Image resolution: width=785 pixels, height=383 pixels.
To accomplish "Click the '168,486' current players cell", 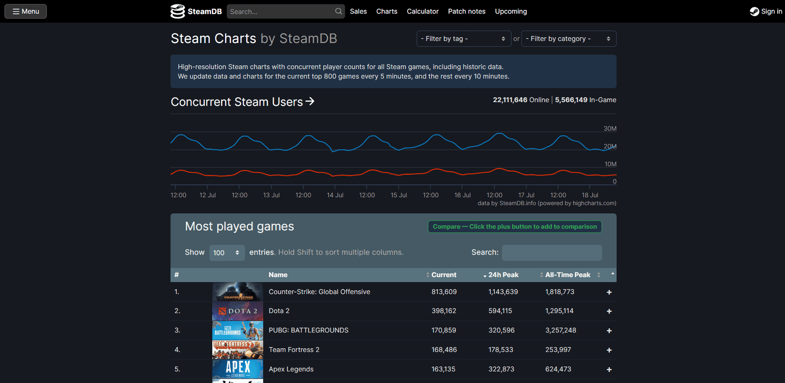I will pyautogui.click(x=444, y=350).
